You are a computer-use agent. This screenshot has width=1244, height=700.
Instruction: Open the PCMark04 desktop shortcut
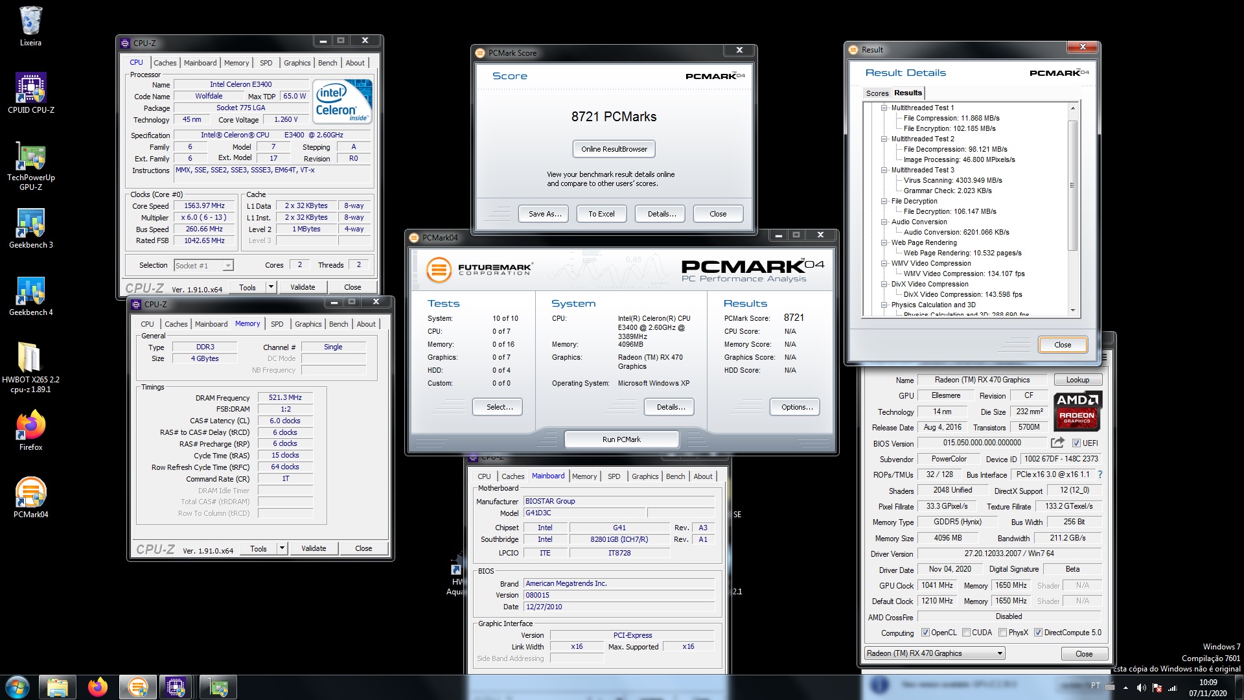click(x=30, y=498)
